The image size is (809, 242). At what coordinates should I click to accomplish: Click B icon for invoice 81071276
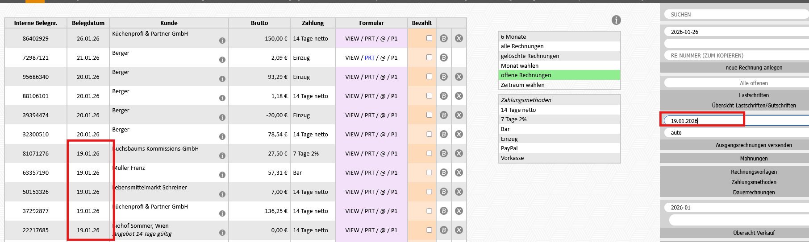[443, 153]
